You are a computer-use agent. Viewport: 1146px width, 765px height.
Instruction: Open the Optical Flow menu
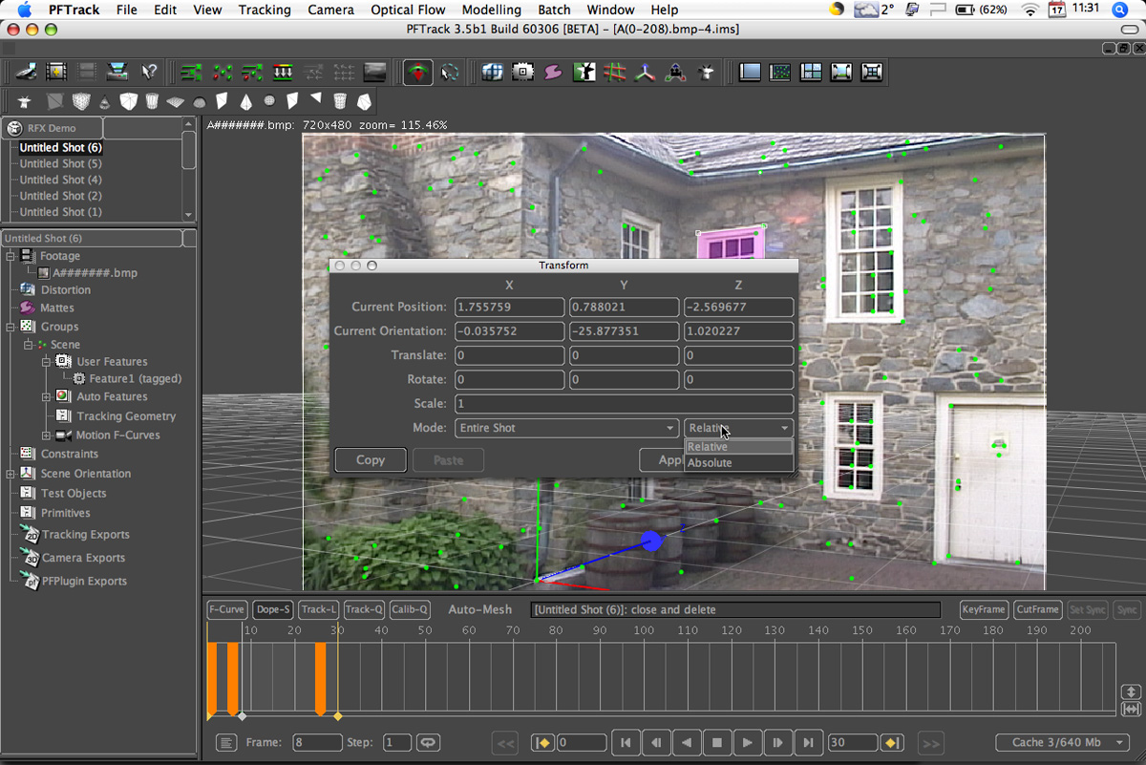point(408,10)
